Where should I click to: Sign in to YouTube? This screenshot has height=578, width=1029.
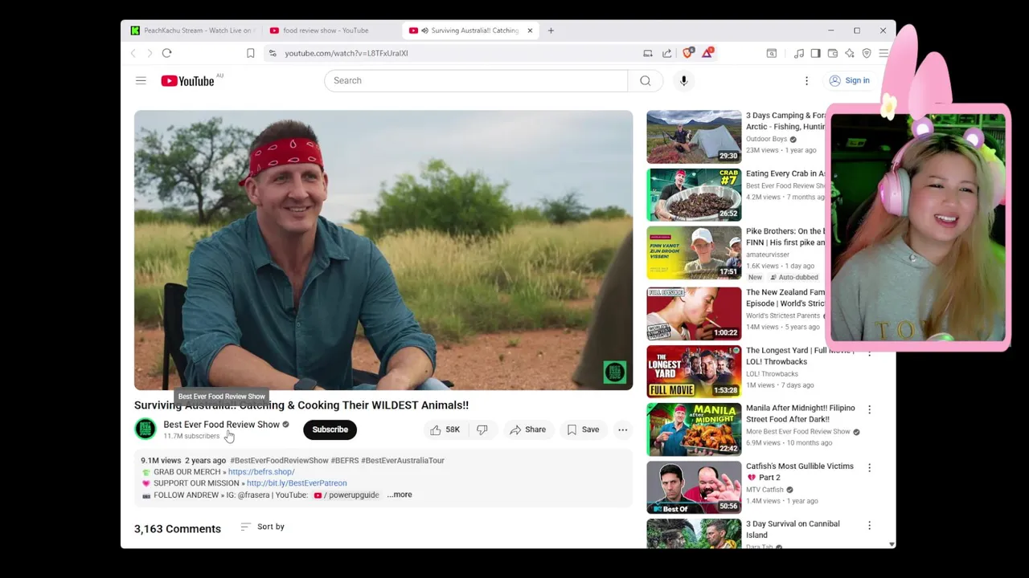coord(849,80)
